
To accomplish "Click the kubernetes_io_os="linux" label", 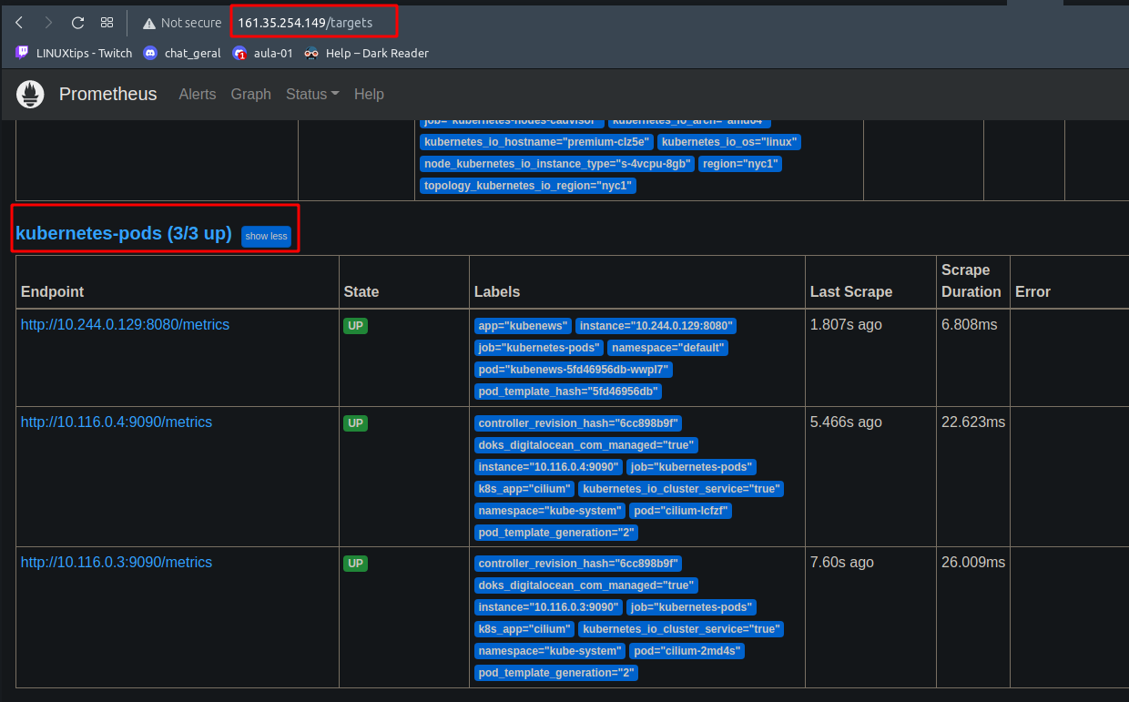I will click(729, 142).
